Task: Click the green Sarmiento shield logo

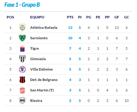Action: pyautogui.click(x=22, y=38)
